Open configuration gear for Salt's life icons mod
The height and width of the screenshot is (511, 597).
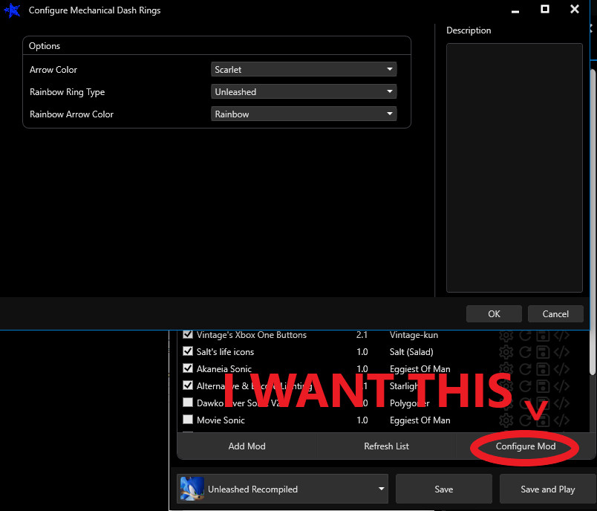click(x=506, y=351)
